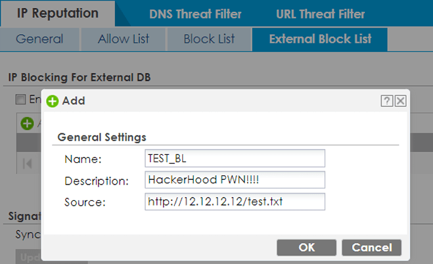Cancel the Add dialog
This screenshot has height=264, width=433.
click(x=371, y=248)
